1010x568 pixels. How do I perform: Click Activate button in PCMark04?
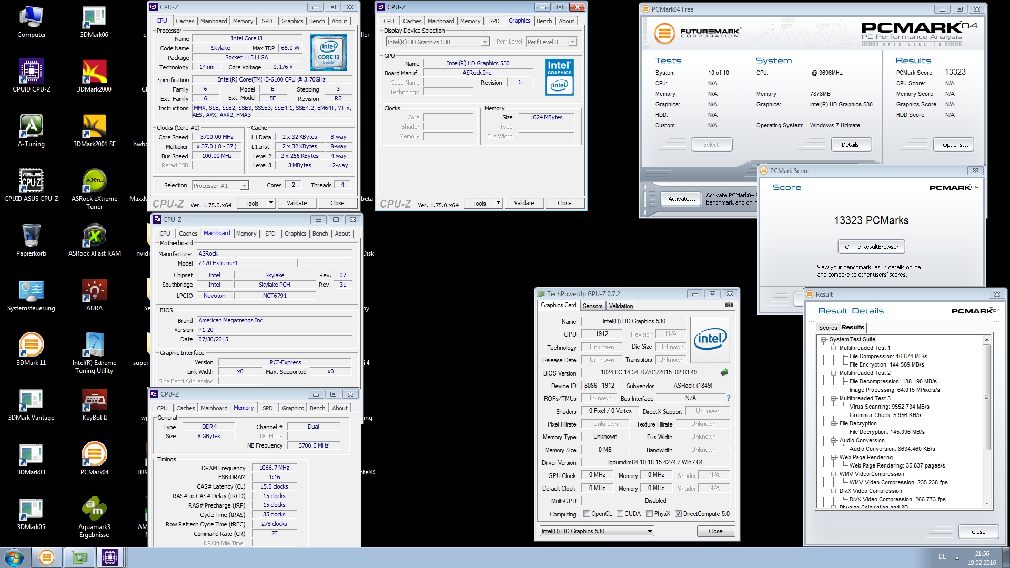681,199
